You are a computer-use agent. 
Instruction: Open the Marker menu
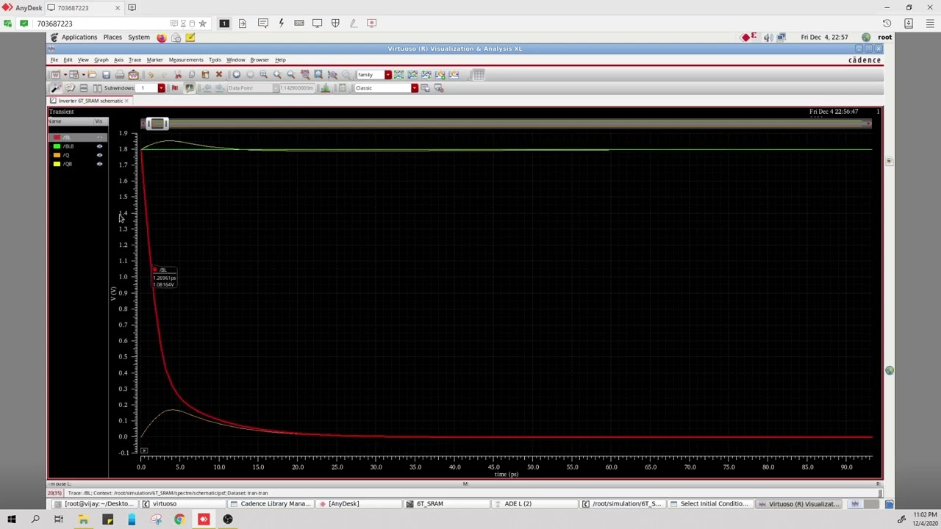154,60
